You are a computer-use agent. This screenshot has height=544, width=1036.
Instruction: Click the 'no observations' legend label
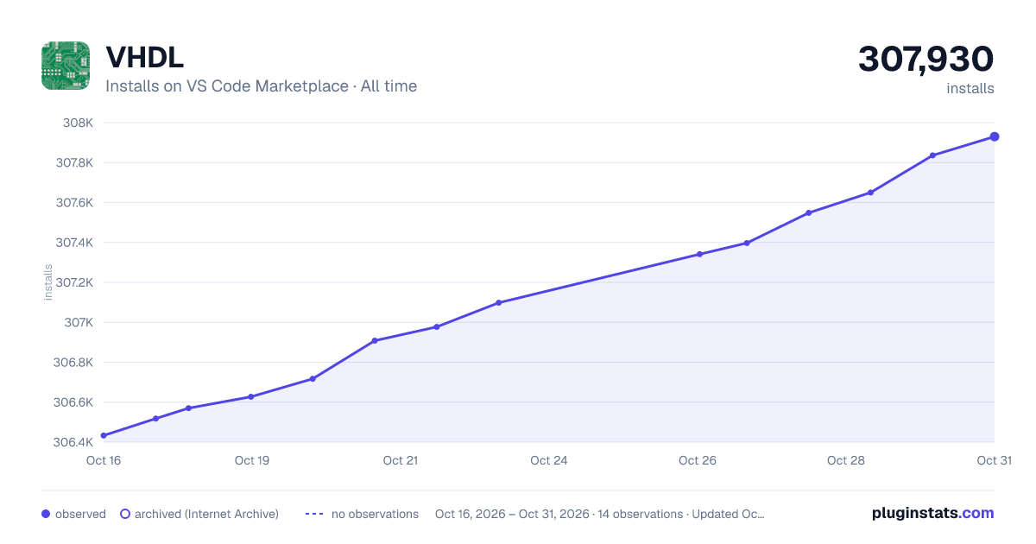(x=375, y=514)
